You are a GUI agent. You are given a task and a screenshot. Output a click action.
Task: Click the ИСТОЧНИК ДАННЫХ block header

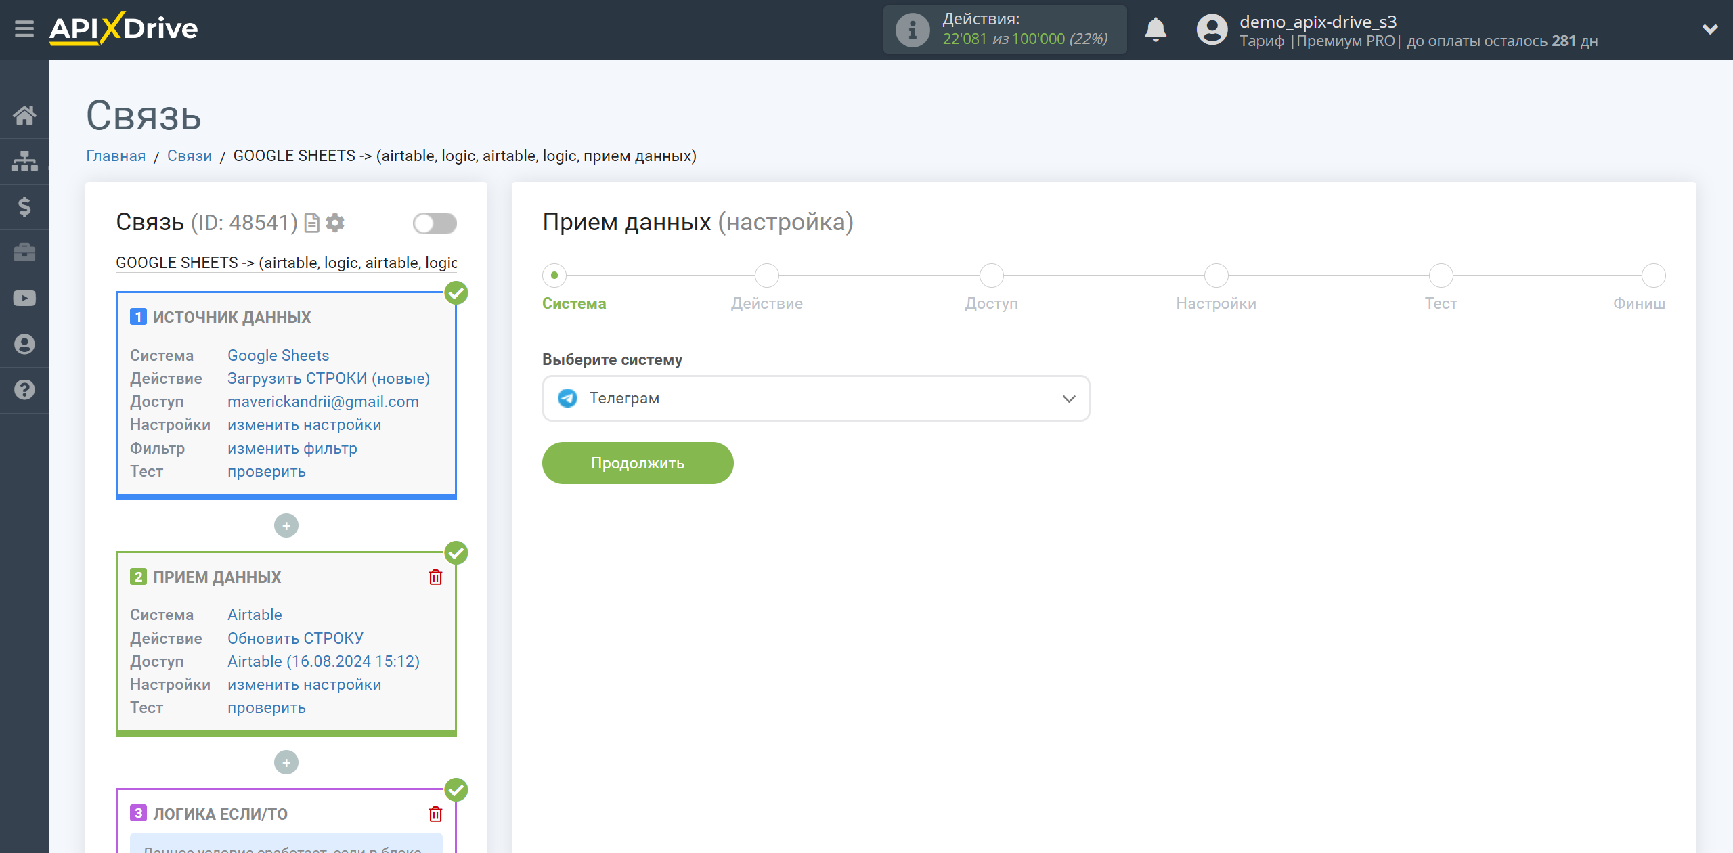coord(232,317)
